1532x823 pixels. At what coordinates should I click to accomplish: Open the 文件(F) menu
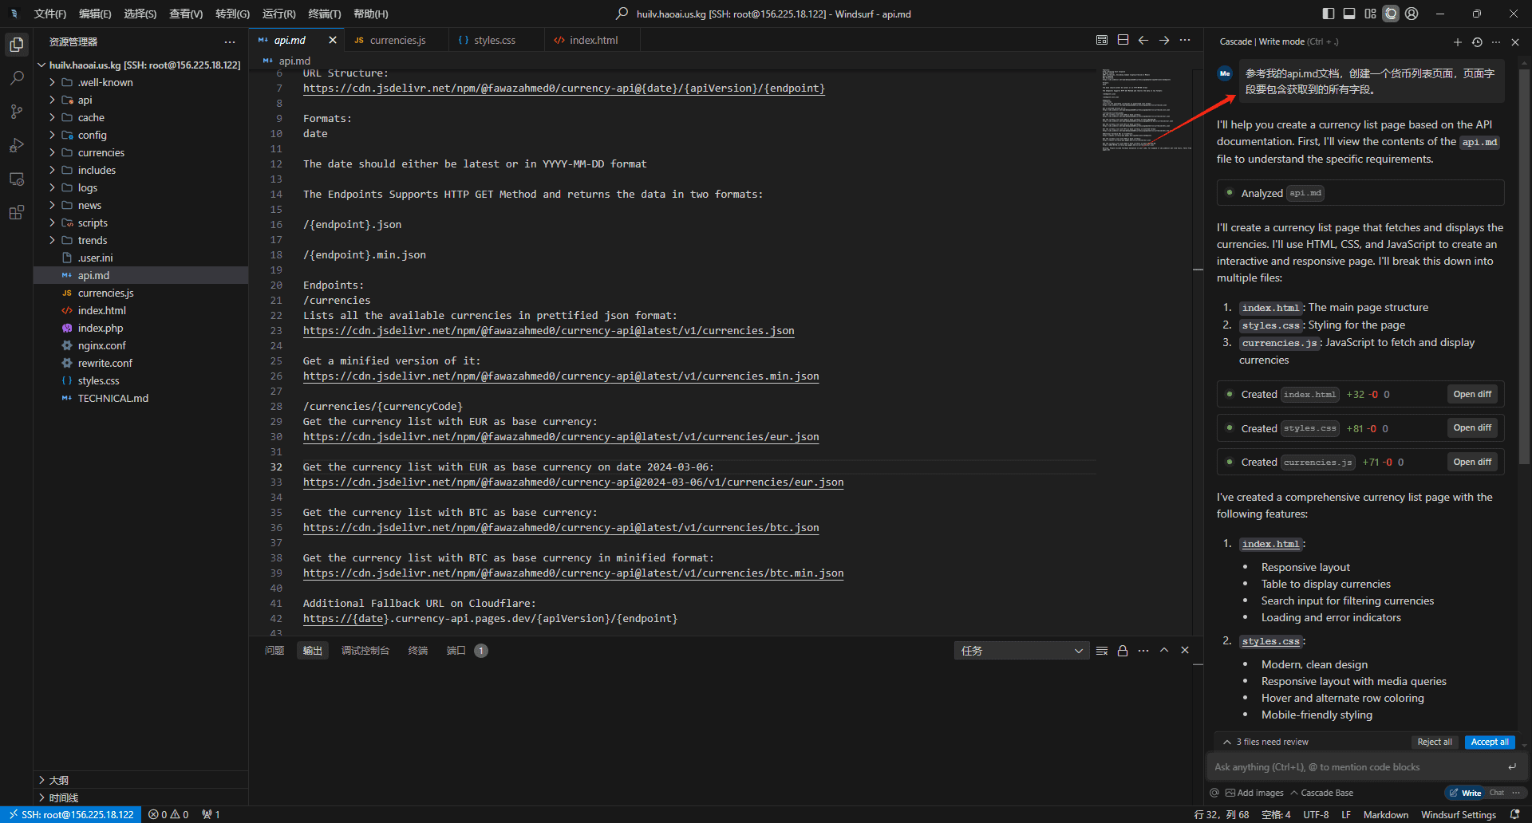[x=49, y=14]
